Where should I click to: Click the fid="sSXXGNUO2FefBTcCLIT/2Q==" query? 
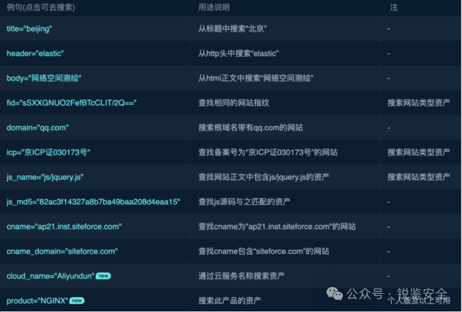(72, 103)
